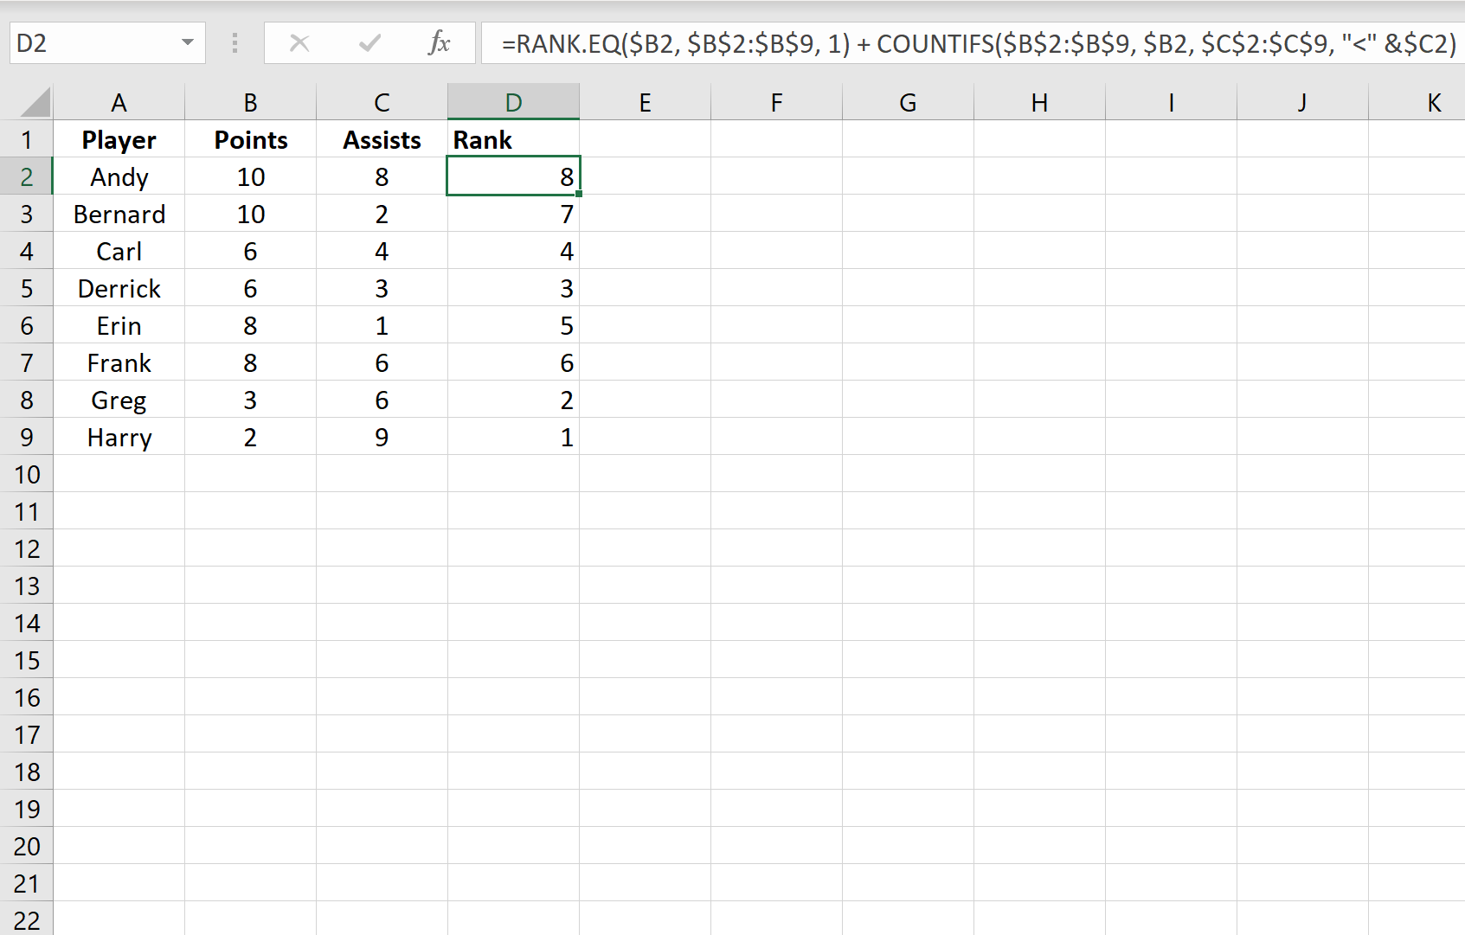The height and width of the screenshot is (935, 1465).
Task: Select row 2 header
Action: [26, 176]
